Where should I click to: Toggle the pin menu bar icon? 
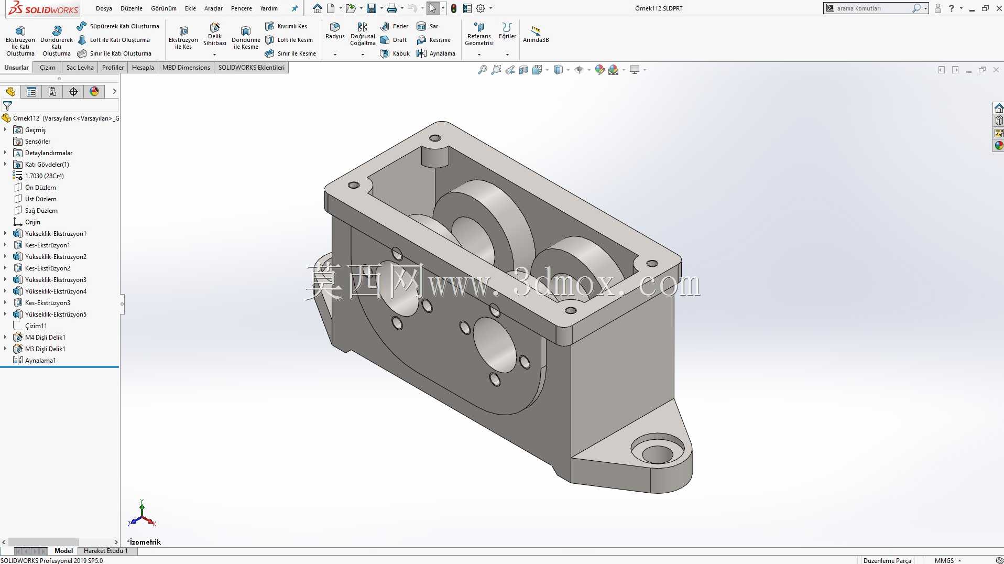click(294, 8)
